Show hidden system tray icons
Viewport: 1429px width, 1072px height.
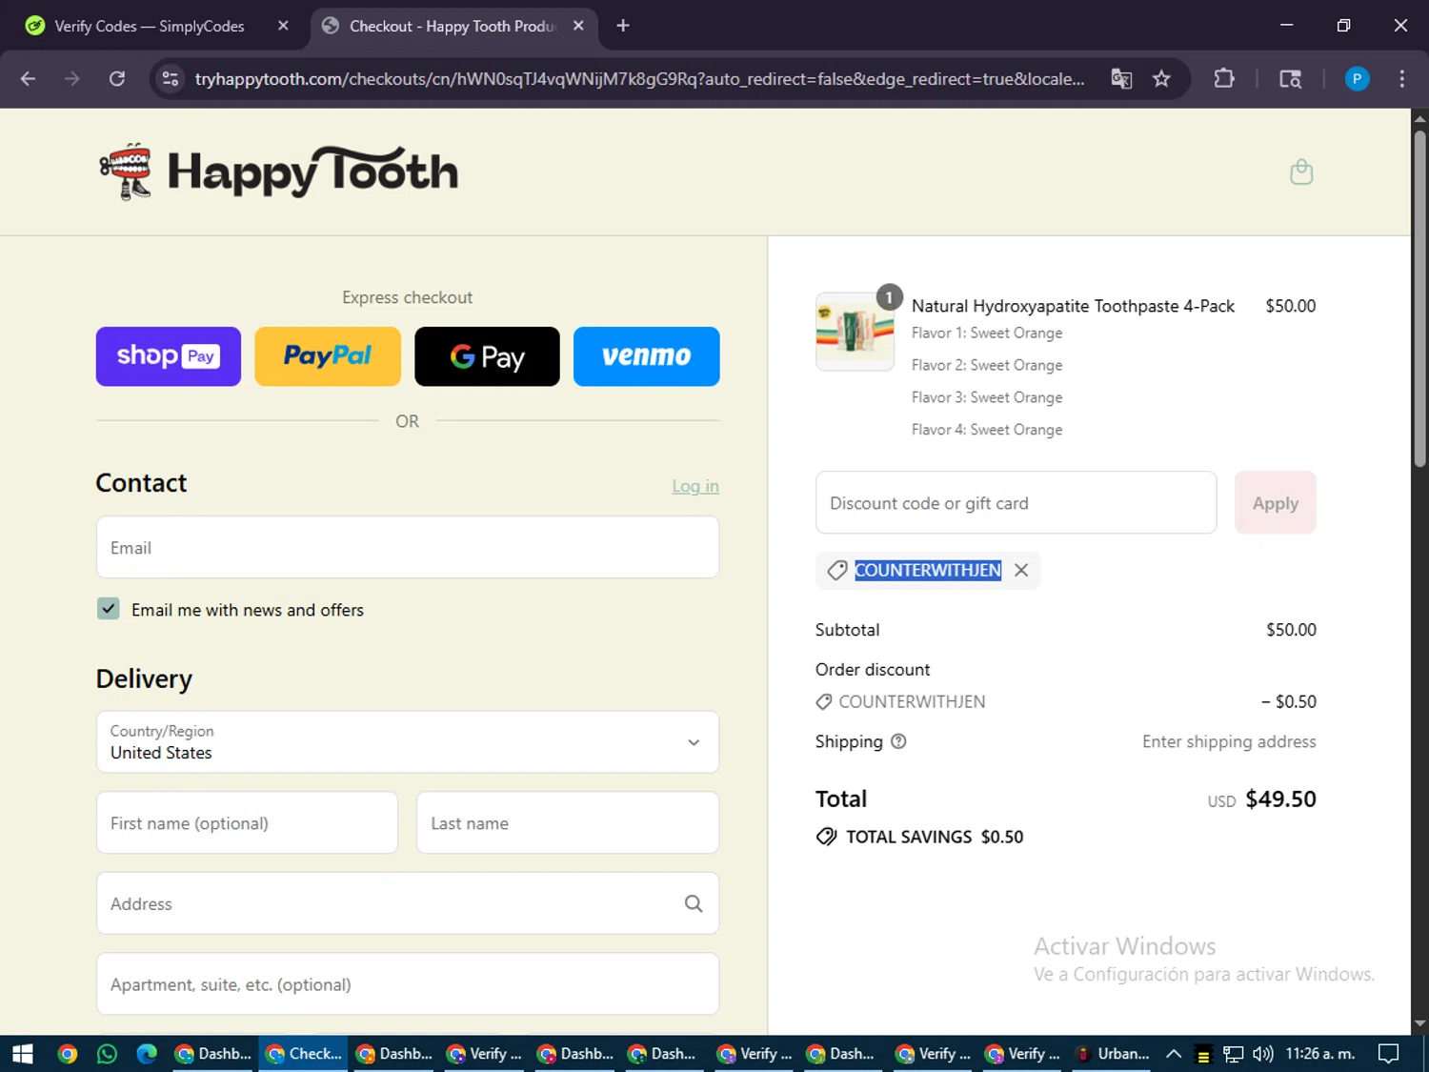click(1174, 1053)
